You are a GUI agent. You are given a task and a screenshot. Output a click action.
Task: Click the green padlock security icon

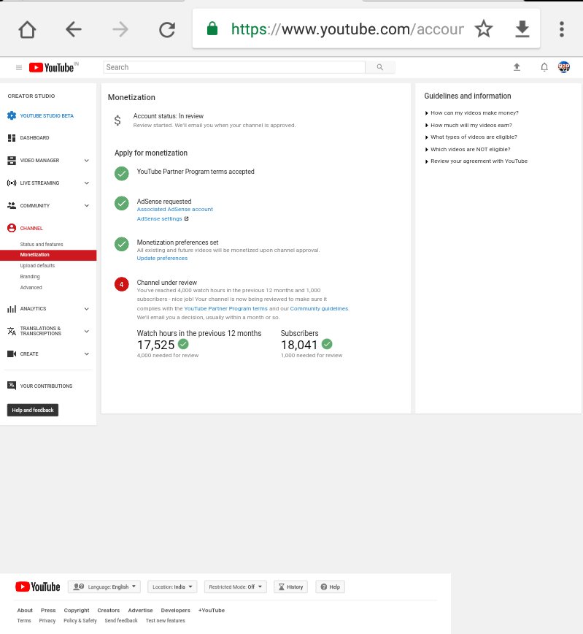coord(212,28)
